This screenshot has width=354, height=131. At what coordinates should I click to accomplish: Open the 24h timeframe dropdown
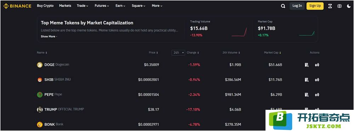click(178, 53)
